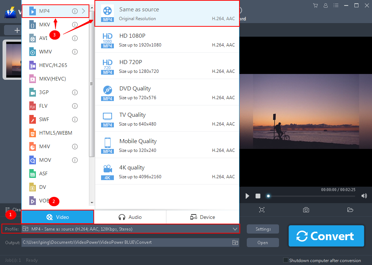Open the shopping cart store page
372x265 pixels.
[315, 5]
